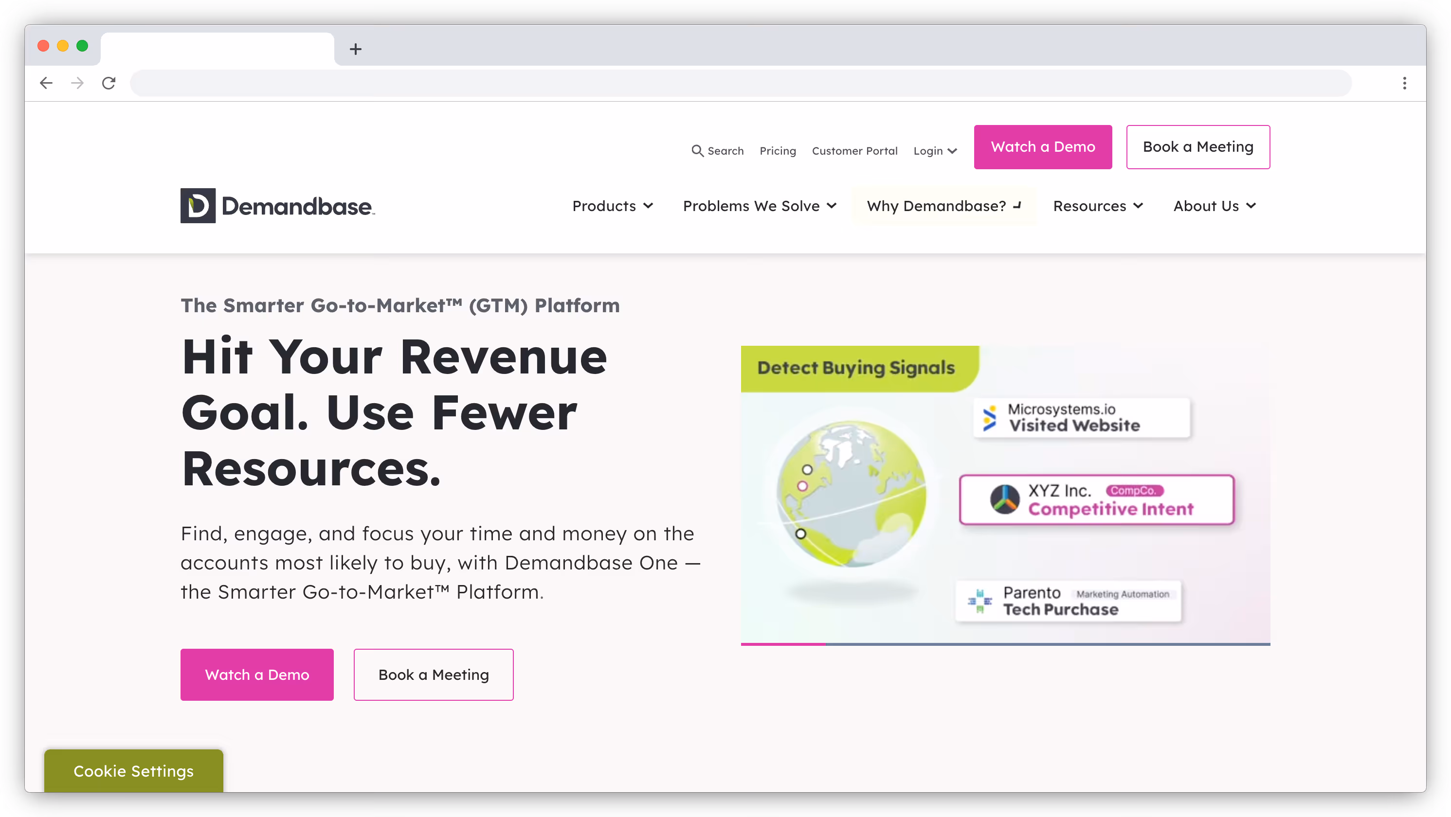Reload the page using the refresh icon

click(109, 83)
